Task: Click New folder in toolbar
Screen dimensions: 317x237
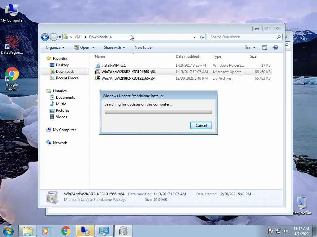Action: click(144, 48)
